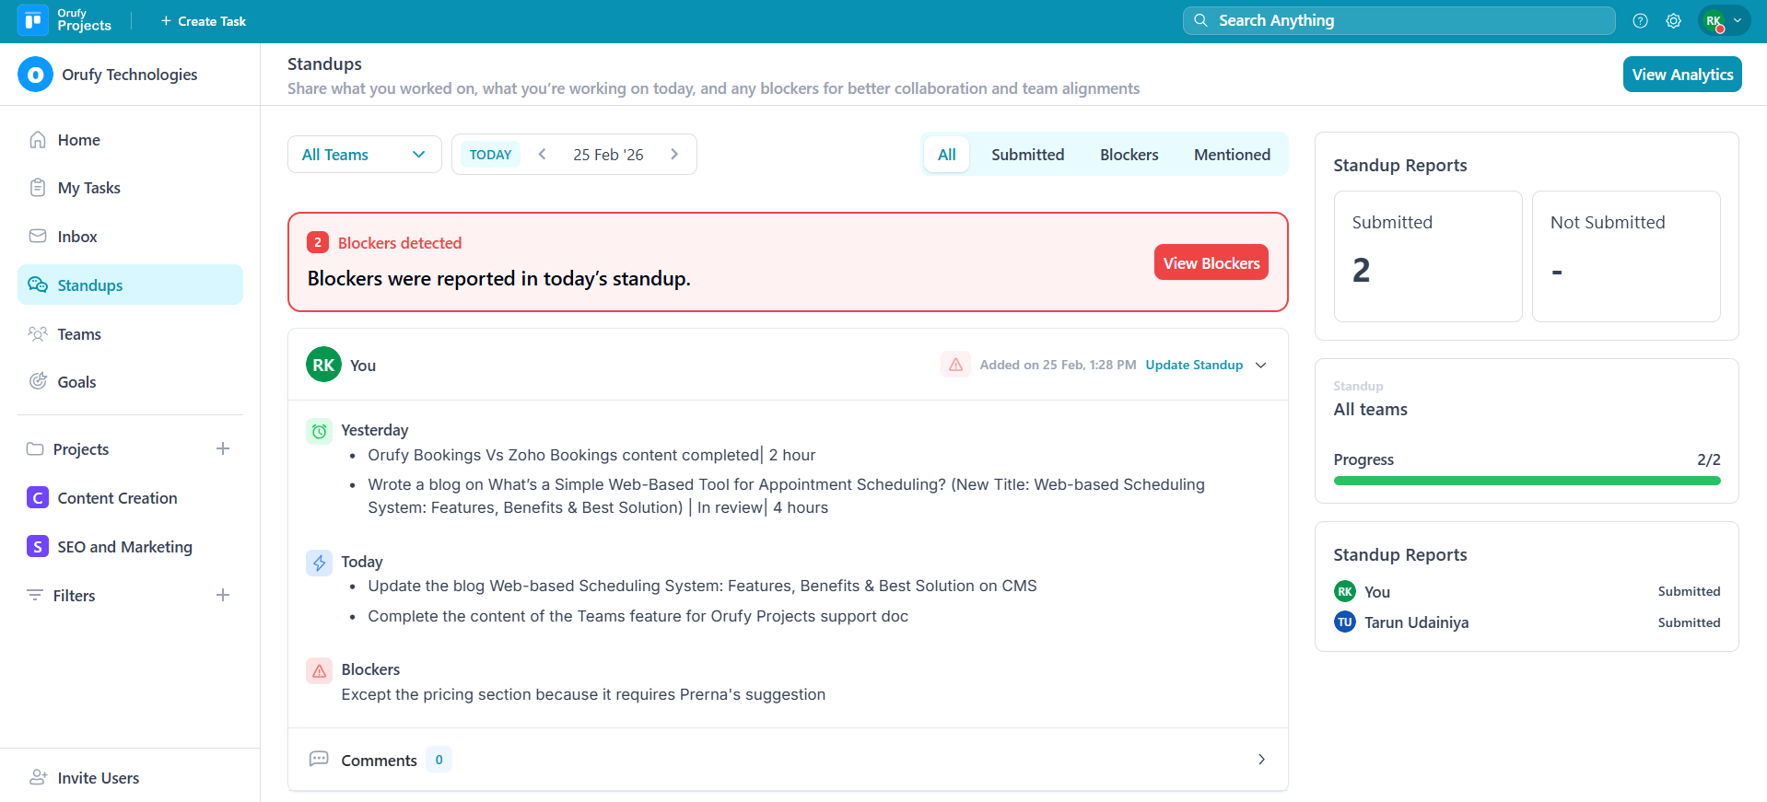Add a new project with plus icon
This screenshot has width=1767, height=802.
(223, 448)
